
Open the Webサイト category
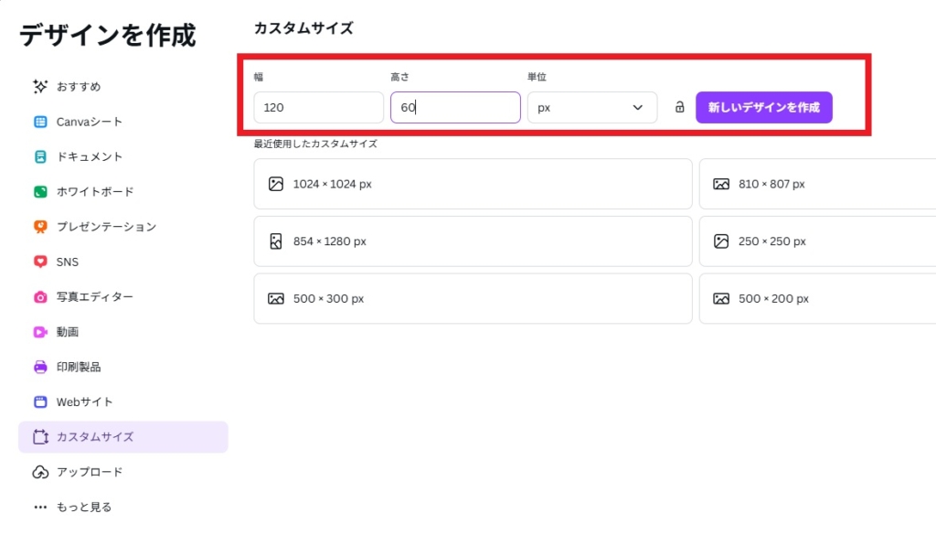pyautogui.click(x=84, y=401)
